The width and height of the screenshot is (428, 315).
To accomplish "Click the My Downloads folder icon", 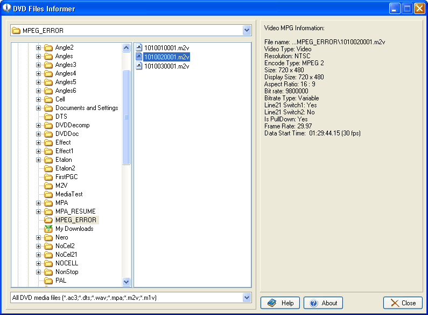I will click(48, 229).
